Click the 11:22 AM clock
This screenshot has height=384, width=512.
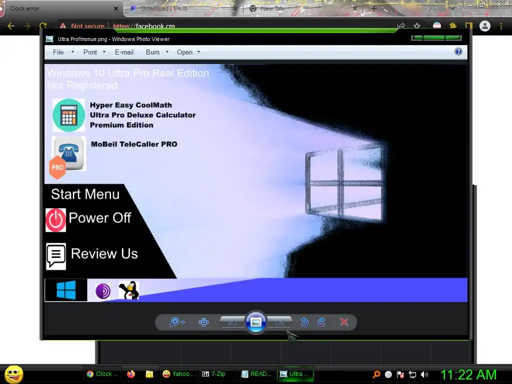click(x=468, y=374)
